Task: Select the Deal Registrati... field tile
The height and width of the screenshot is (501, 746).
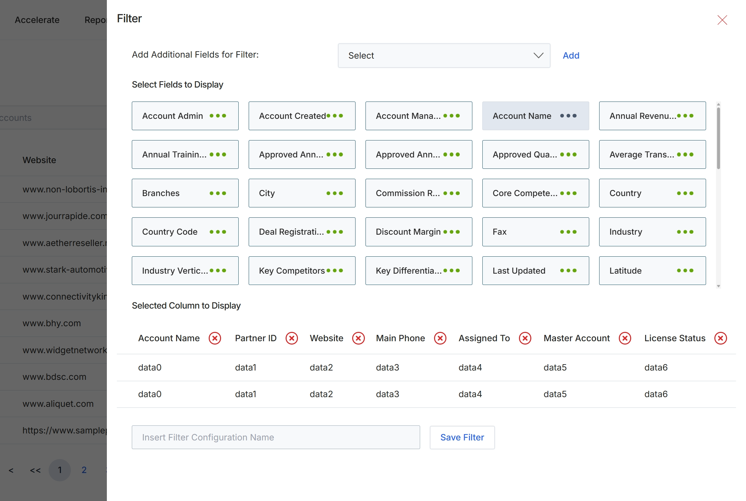Action: (302, 232)
